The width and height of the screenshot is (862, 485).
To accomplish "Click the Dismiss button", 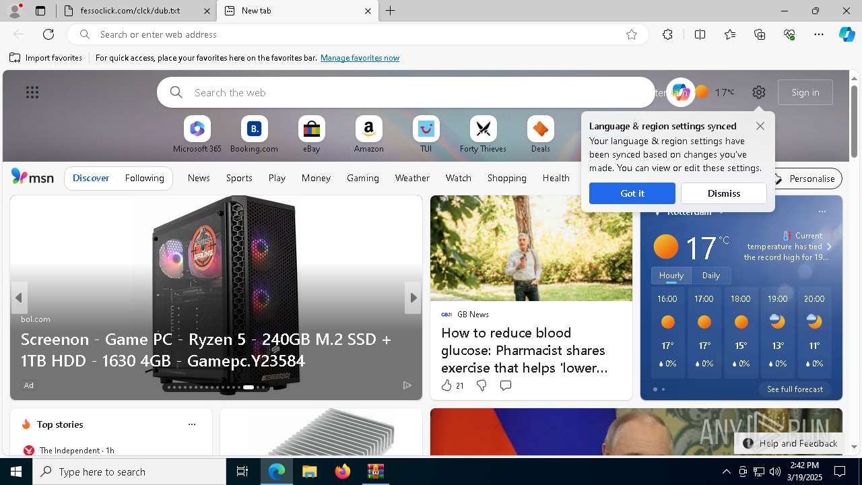I will (x=724, y=193).
